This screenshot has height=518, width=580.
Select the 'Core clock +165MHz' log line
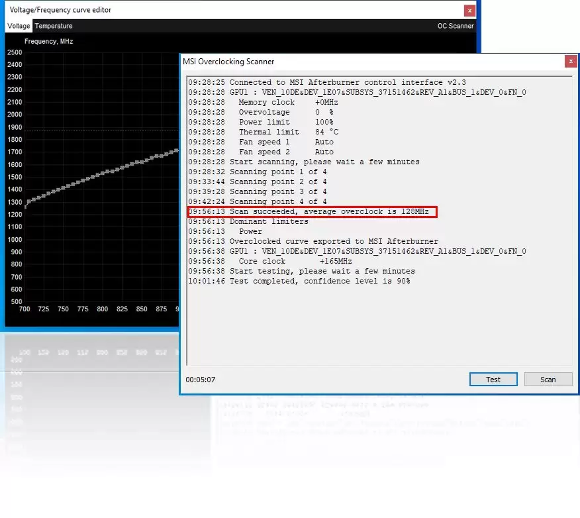(270, 261)
